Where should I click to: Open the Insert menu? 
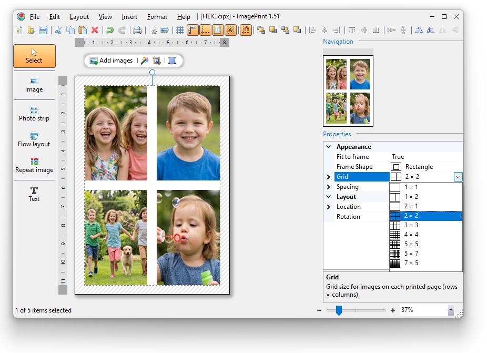pos(129,16)
